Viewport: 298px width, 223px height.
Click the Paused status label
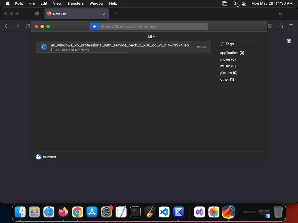[x=202, y=47]
